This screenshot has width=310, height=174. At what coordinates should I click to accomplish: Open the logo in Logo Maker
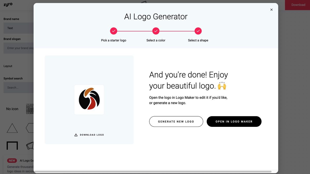pyautogui.click(x=234, y=121)
